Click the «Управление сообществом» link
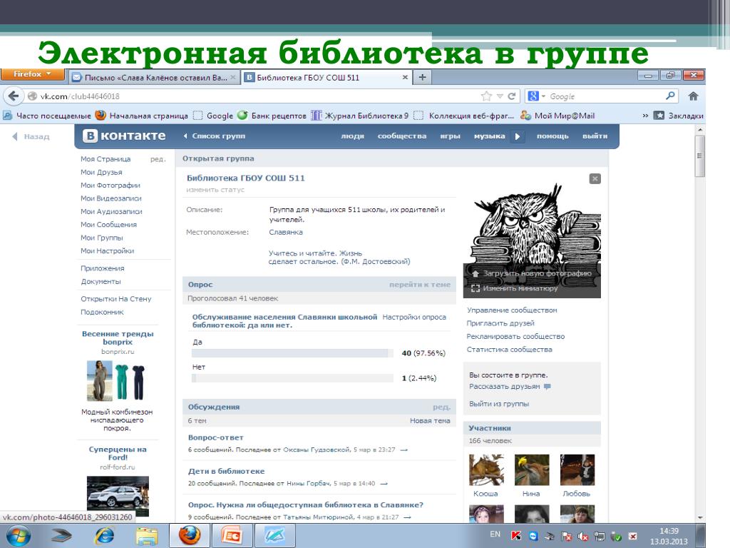The width and height of the screenshot is (730, 548). pos(512,310)
